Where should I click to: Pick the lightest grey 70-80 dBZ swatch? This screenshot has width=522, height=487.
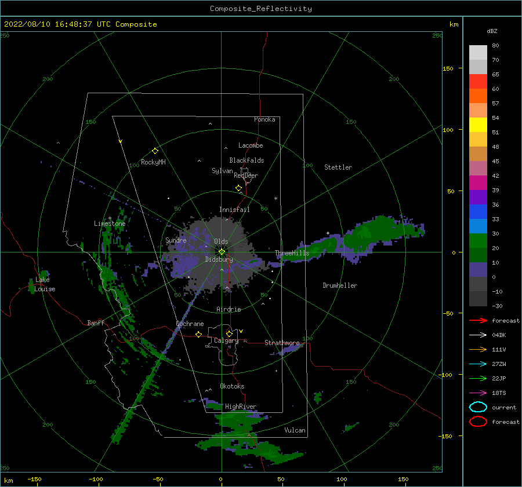(478, 52)
